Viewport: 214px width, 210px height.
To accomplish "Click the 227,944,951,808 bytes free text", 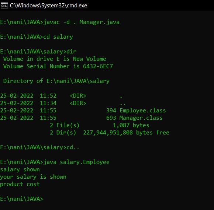I will tap(126, 133).
